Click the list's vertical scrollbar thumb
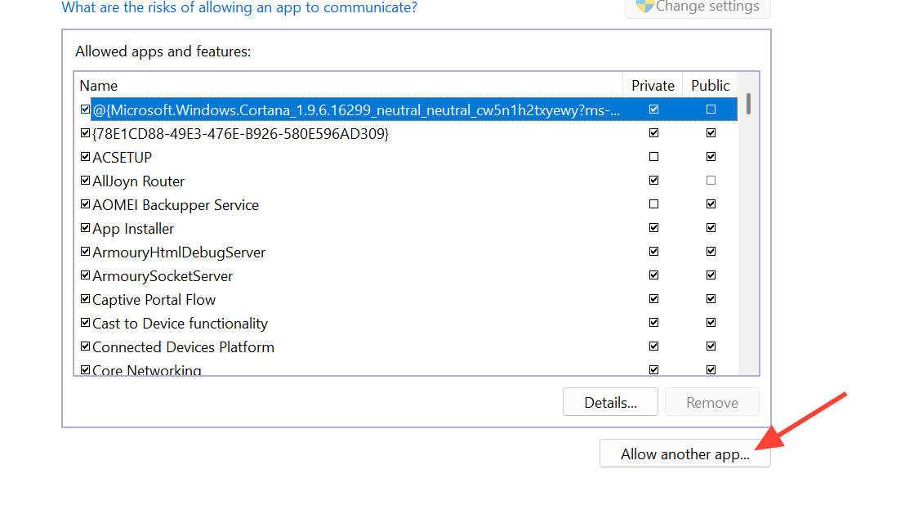The height and width of the screenshot is (514, 914). pos(748,104)
